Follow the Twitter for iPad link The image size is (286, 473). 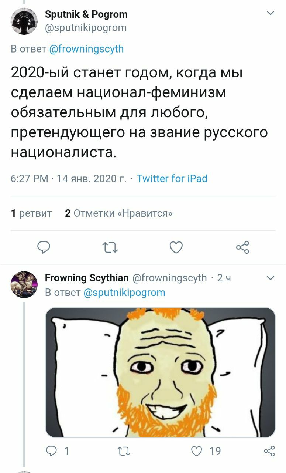click(x=172, y=179)
